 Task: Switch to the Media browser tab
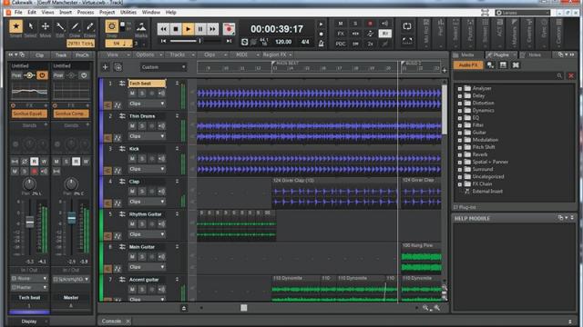point(466,54)
